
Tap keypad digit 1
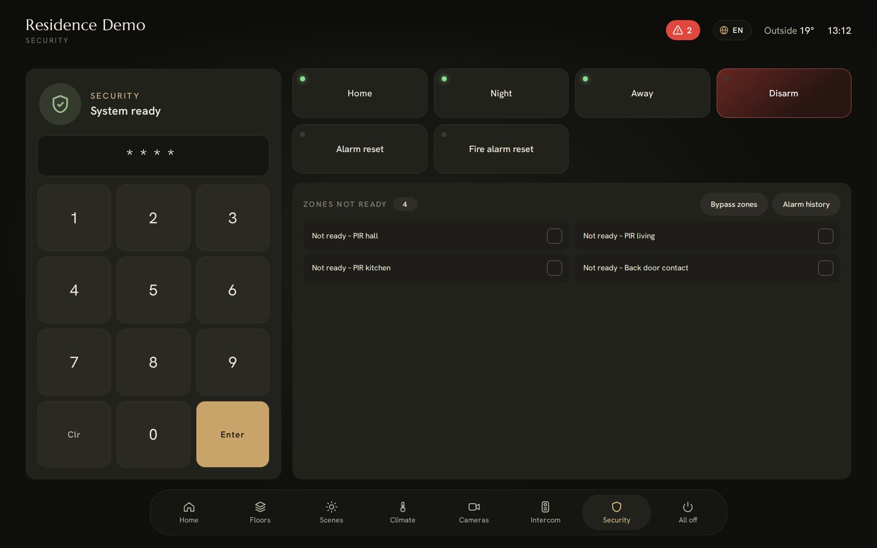coord(74,218)
